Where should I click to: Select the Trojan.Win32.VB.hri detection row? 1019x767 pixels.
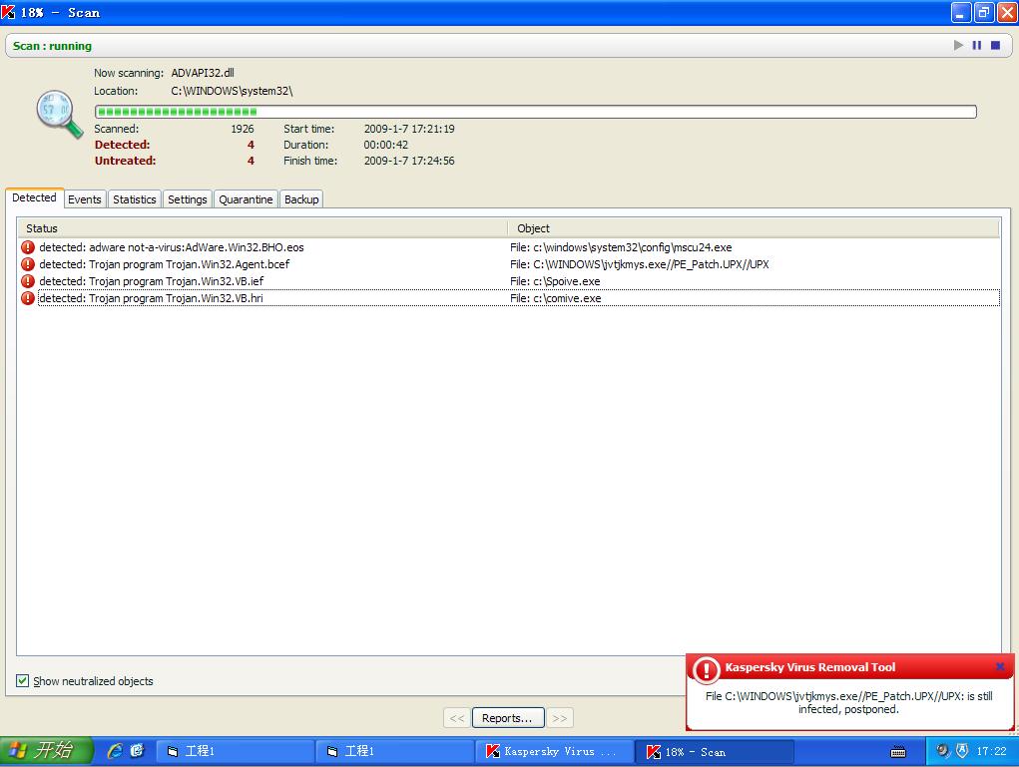[x=509, y=298]
